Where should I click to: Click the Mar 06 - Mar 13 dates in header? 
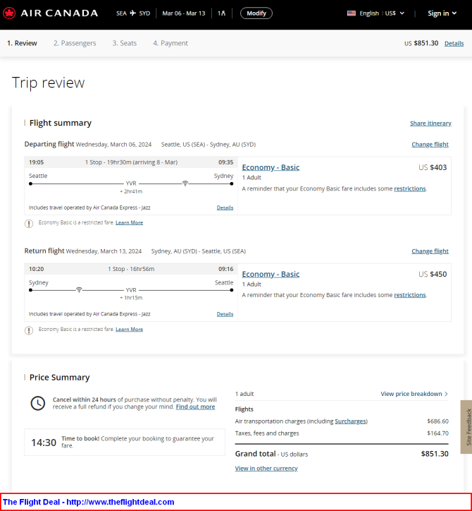tap(184, 13)
